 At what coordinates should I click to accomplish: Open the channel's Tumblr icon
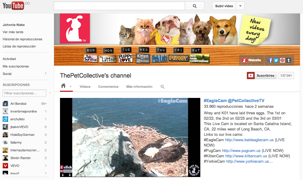(x=289, y=60)
